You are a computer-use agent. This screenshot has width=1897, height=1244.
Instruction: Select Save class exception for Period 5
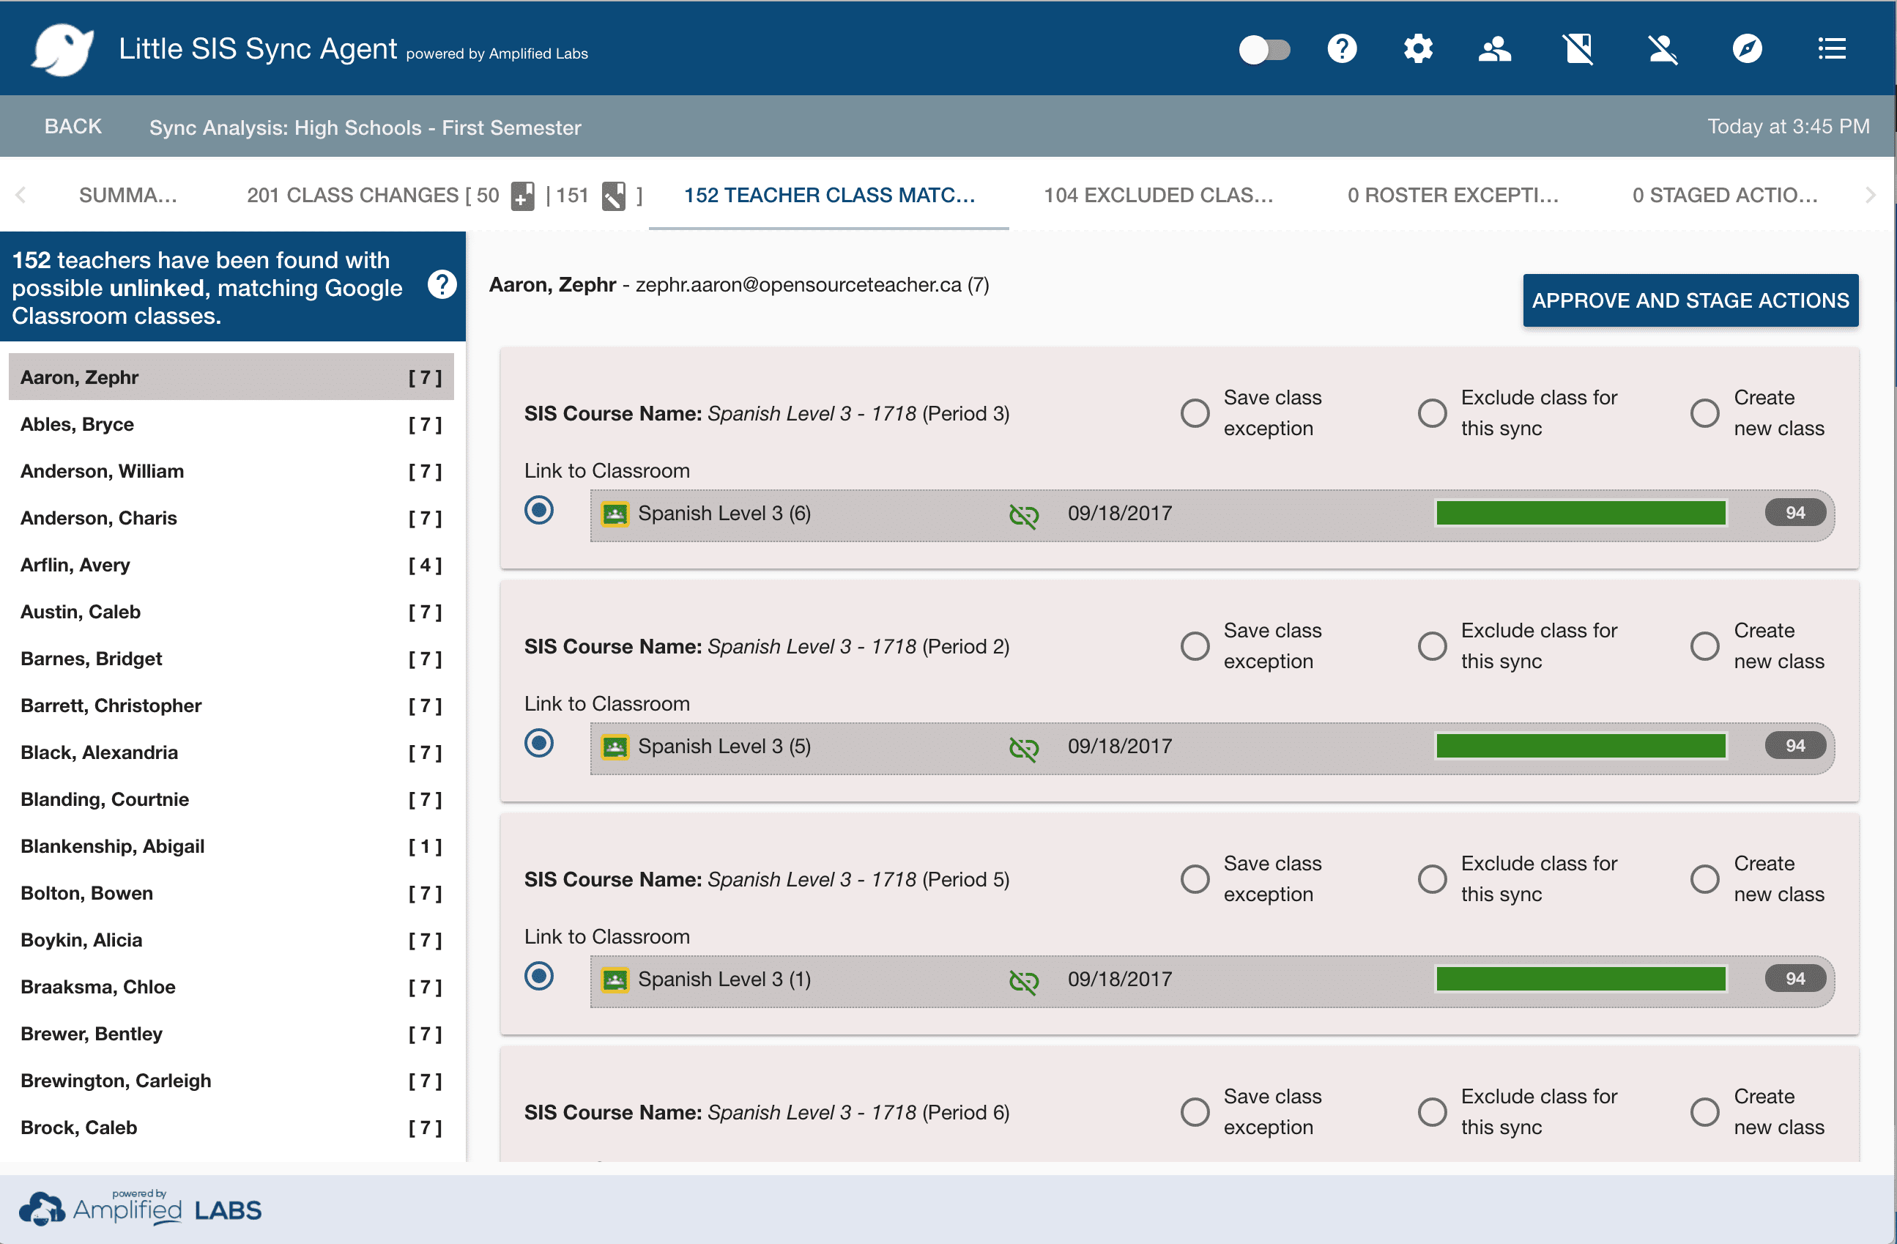(x=1195, y=878)
